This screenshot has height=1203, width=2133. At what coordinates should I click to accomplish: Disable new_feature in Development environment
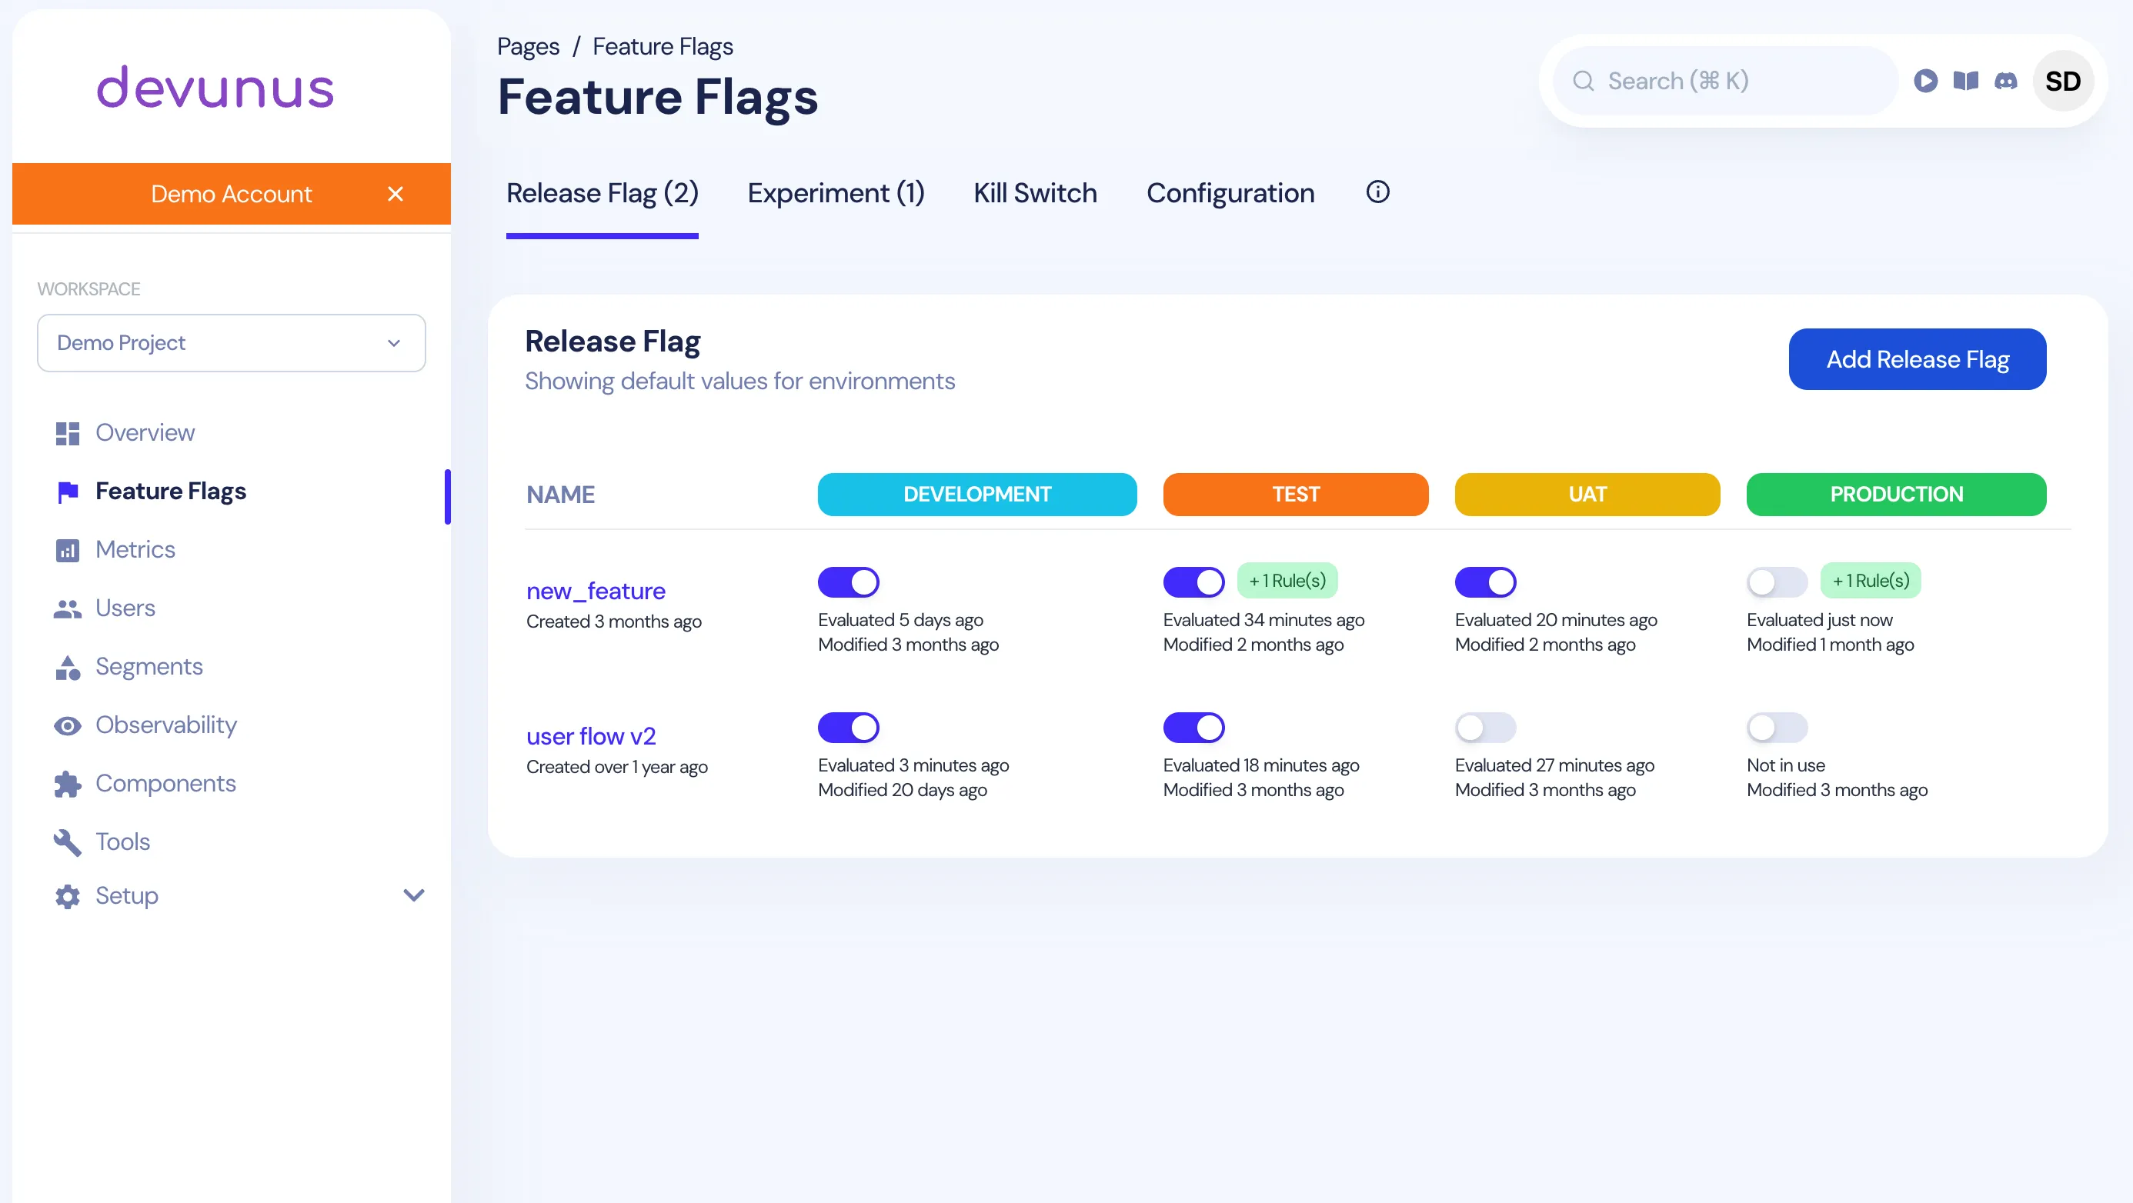(848, 582)
